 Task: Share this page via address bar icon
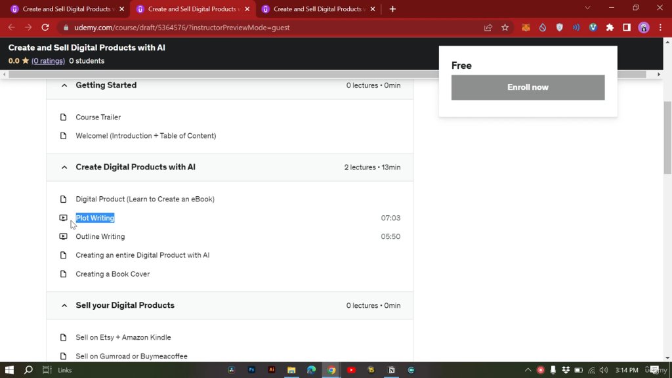click(488, 28)
